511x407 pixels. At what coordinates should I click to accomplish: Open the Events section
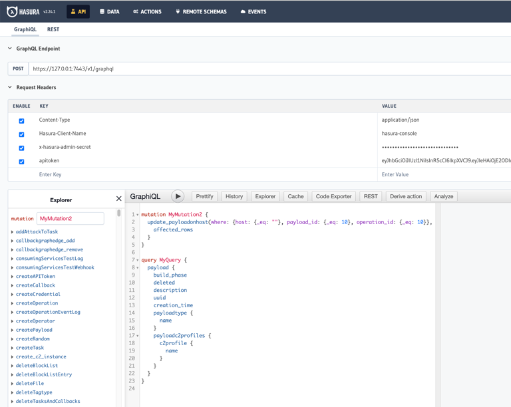tap(253, 12)
